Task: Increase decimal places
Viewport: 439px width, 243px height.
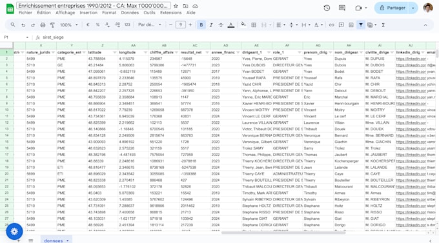Action: [117, 25]
